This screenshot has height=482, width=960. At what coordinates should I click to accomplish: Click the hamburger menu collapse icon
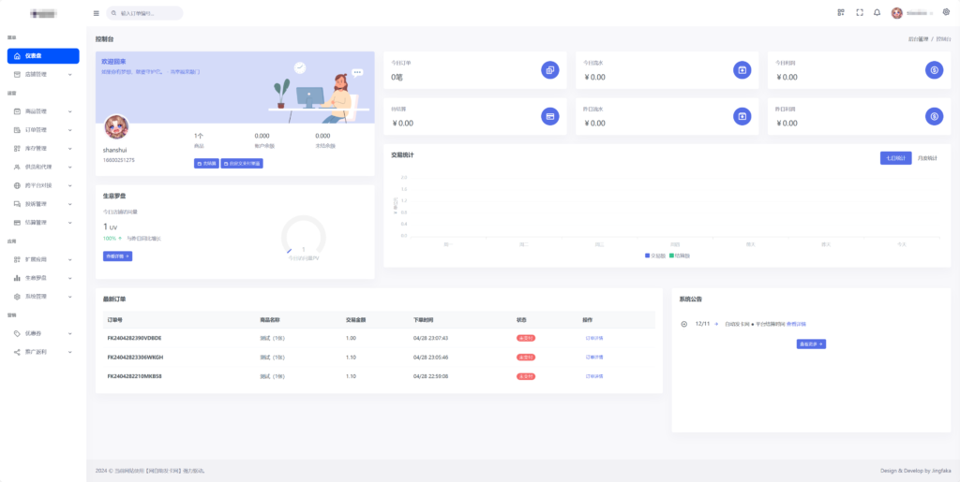[96, 13]
